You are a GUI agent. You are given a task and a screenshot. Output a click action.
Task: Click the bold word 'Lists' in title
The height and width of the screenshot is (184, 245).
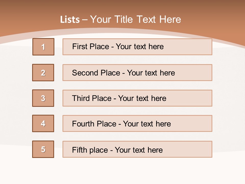pyautogui.click(x=70, y=20)
